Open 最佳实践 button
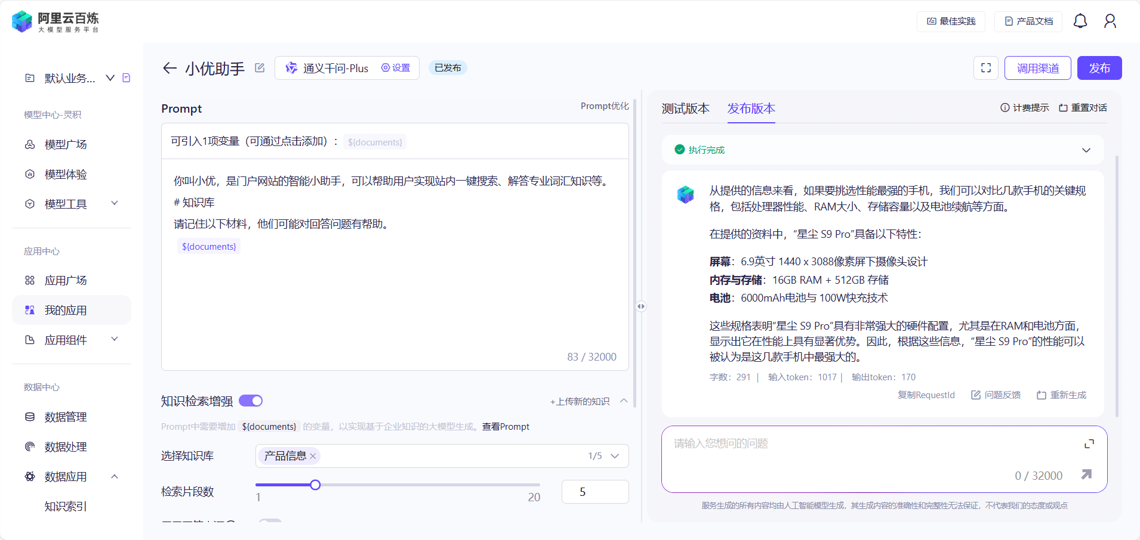Screen dimensions: 1140x540 coord(951,21)
